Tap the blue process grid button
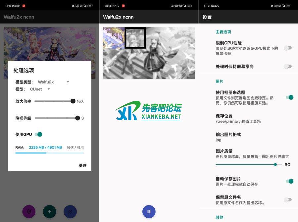The width and height of the screenshot is (298, 222). point(70,211)
